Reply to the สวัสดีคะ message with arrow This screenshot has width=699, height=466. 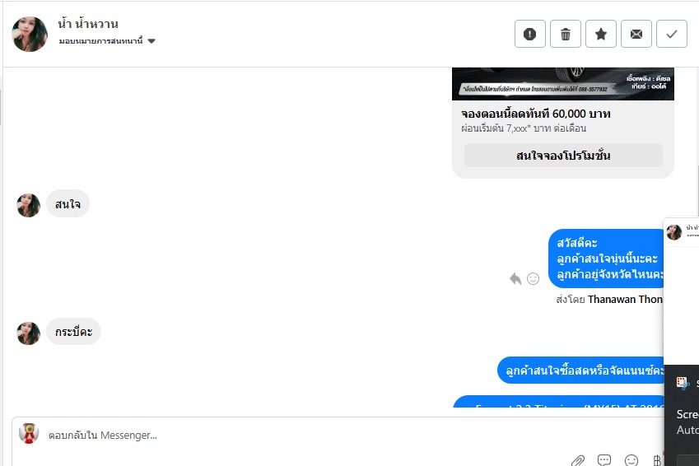(x=515, y=279)
